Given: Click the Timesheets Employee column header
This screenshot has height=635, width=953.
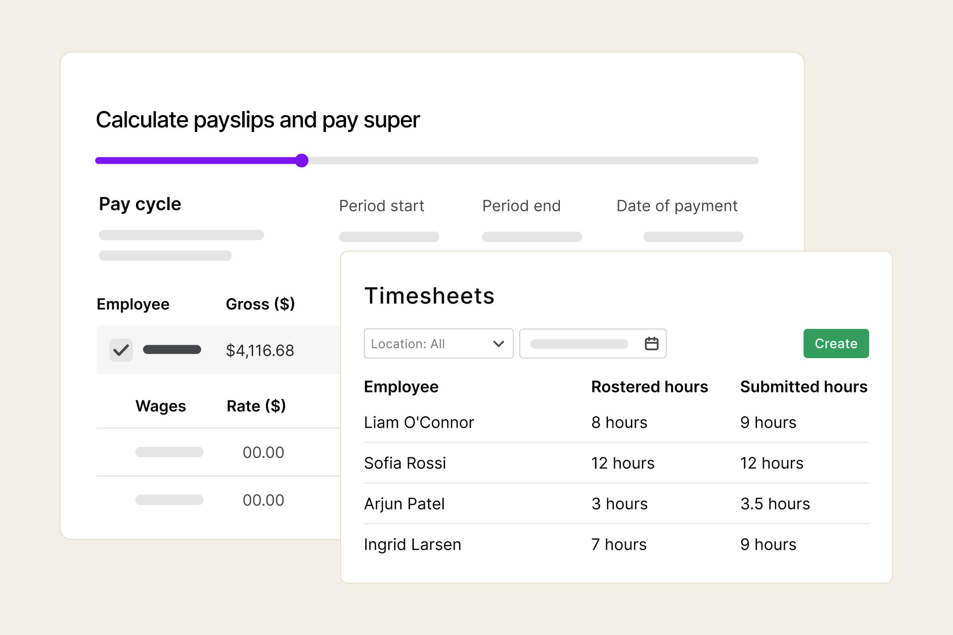Looking at the screenshot, I should point(401,386).
